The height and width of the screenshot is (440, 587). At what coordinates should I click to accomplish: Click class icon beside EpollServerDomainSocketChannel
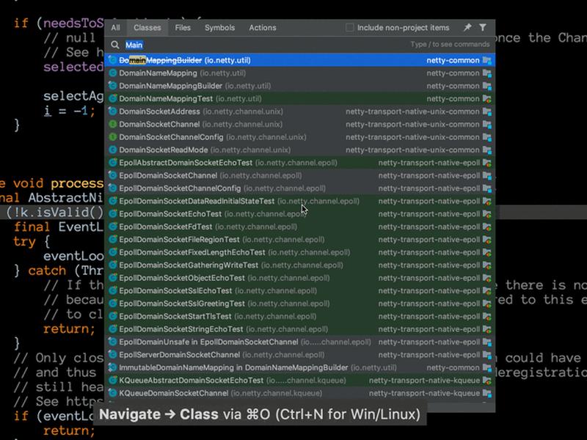tap(113, 355)
